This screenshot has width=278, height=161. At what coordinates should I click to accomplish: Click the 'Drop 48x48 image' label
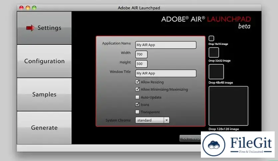click(221, 82)
